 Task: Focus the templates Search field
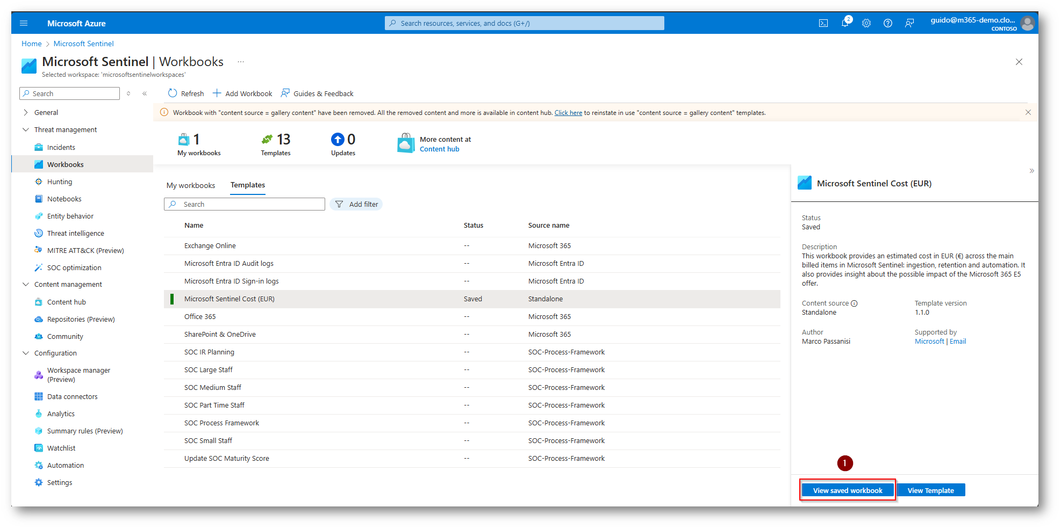[x=245, y=204]
